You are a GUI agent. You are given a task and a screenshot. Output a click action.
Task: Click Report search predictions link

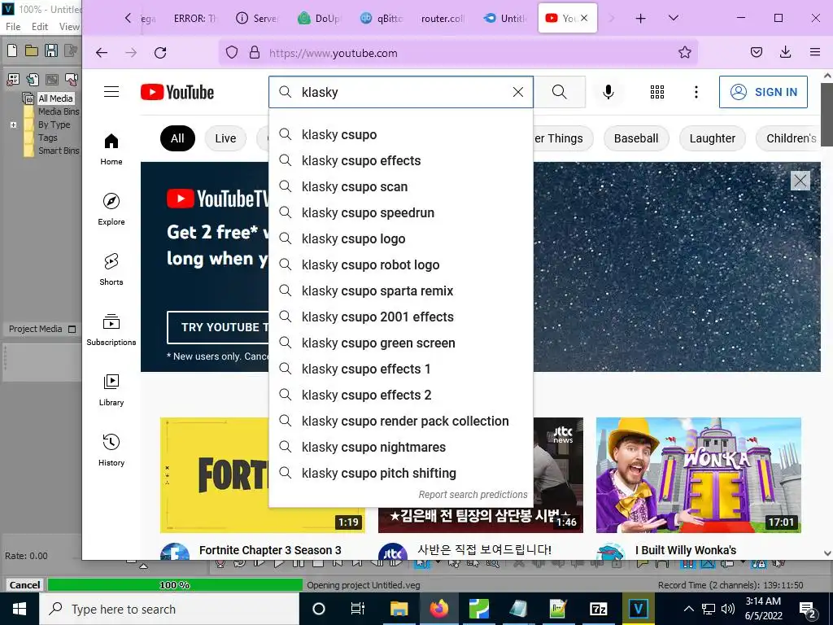[x=473, y=494]
